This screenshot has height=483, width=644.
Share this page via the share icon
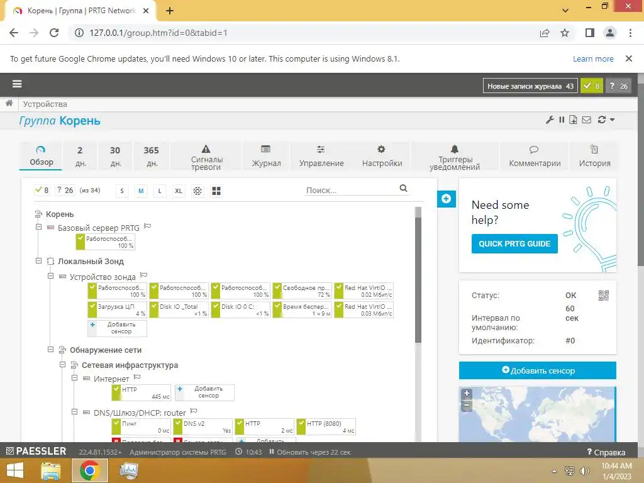tap(545, 33)
